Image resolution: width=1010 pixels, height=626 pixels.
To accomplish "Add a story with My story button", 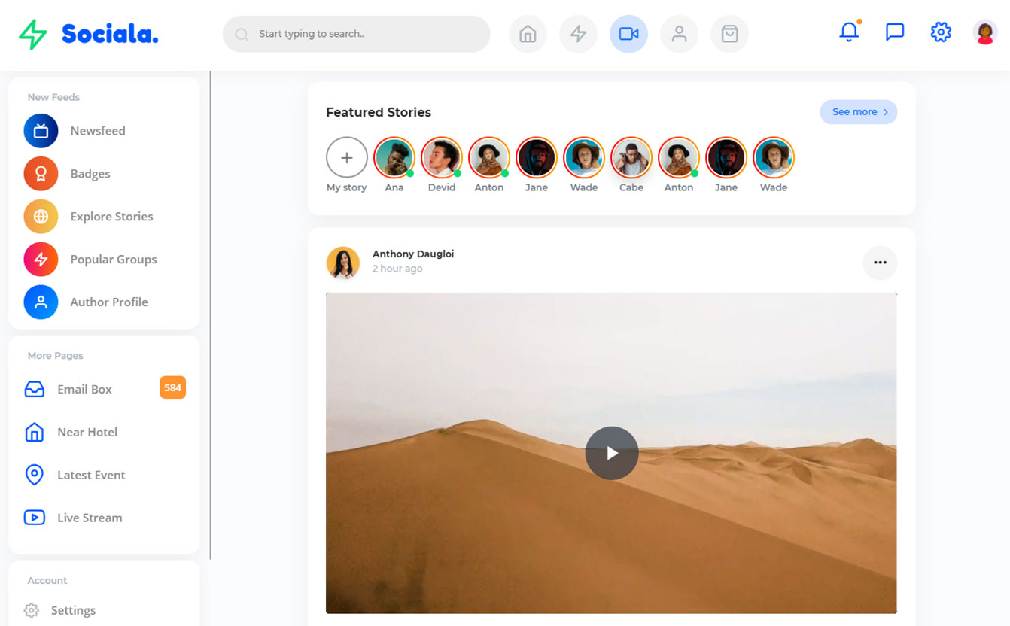I will pyautogui.click(x=347, y=158).
